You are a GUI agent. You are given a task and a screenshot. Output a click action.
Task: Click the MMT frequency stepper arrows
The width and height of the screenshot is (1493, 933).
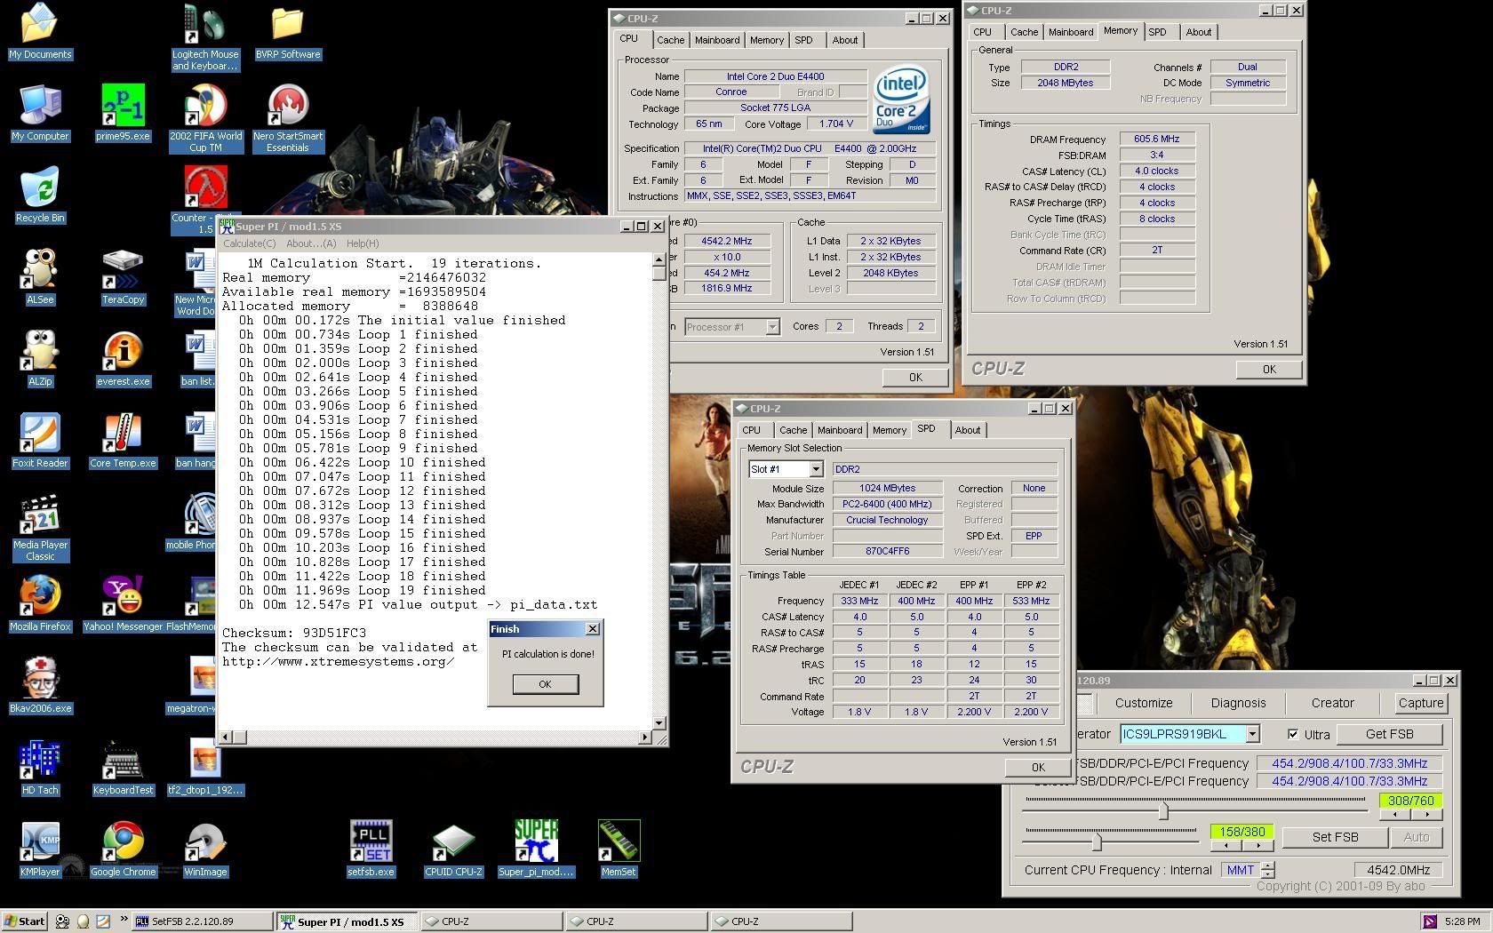pyautogui.click(x=1268, y=871)
